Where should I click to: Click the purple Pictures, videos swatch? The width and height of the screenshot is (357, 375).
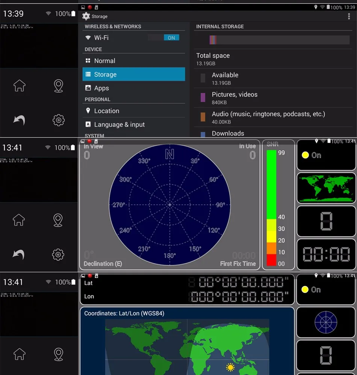tap(203, 97)
